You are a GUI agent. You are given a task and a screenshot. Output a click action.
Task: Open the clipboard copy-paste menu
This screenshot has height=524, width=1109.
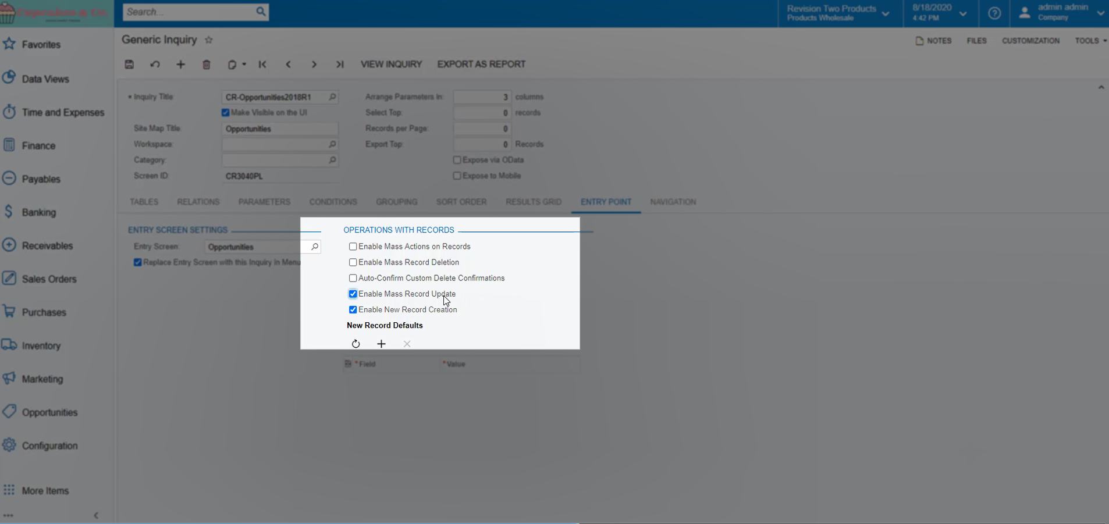click(236, 65)
